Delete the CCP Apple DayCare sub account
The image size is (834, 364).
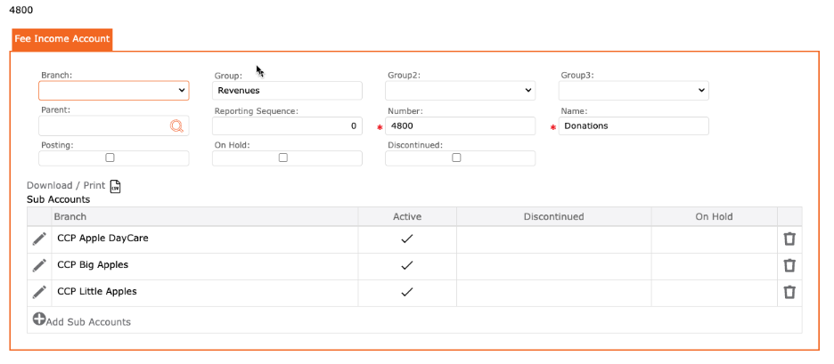pos(789,239)
